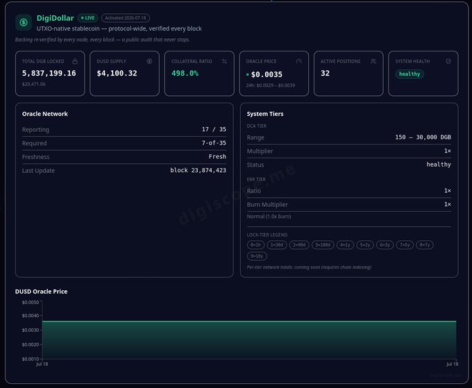Click the UTXO-native stablecoin subtitle

pyautogui.click(x=119, y=28)
